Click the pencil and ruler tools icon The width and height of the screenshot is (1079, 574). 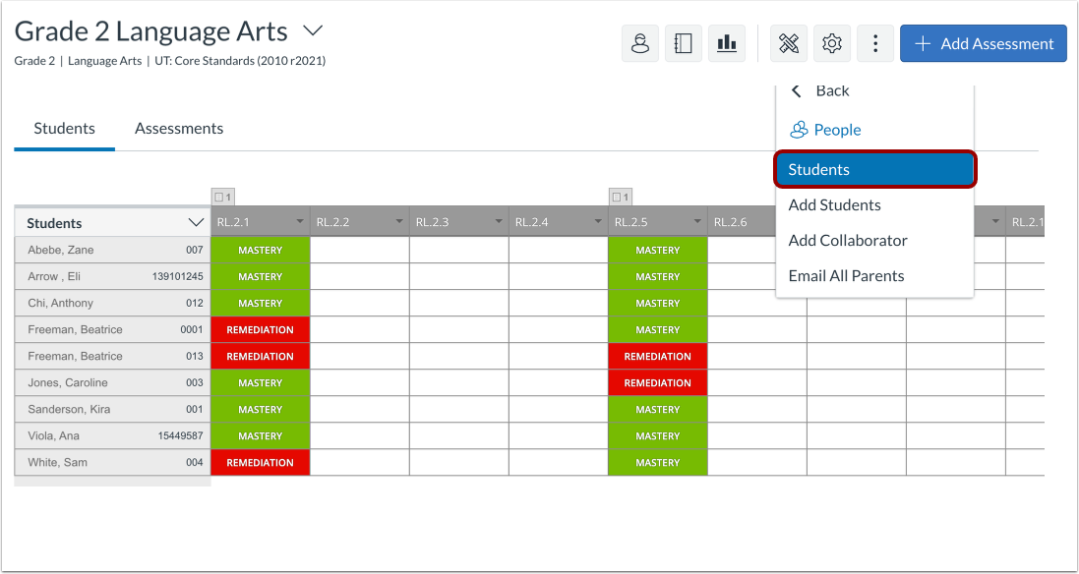coord(789,43)
